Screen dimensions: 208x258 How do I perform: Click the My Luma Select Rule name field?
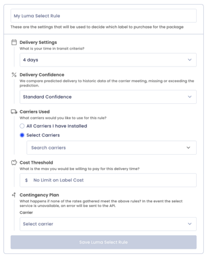(x=104, y=16)
